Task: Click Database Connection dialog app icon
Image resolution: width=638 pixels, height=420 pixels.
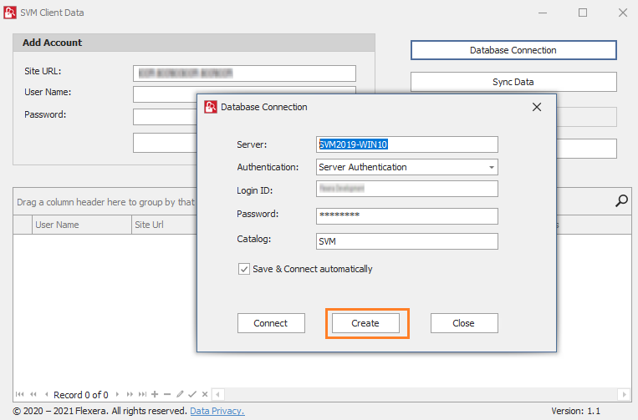Action: pos(211,107)
